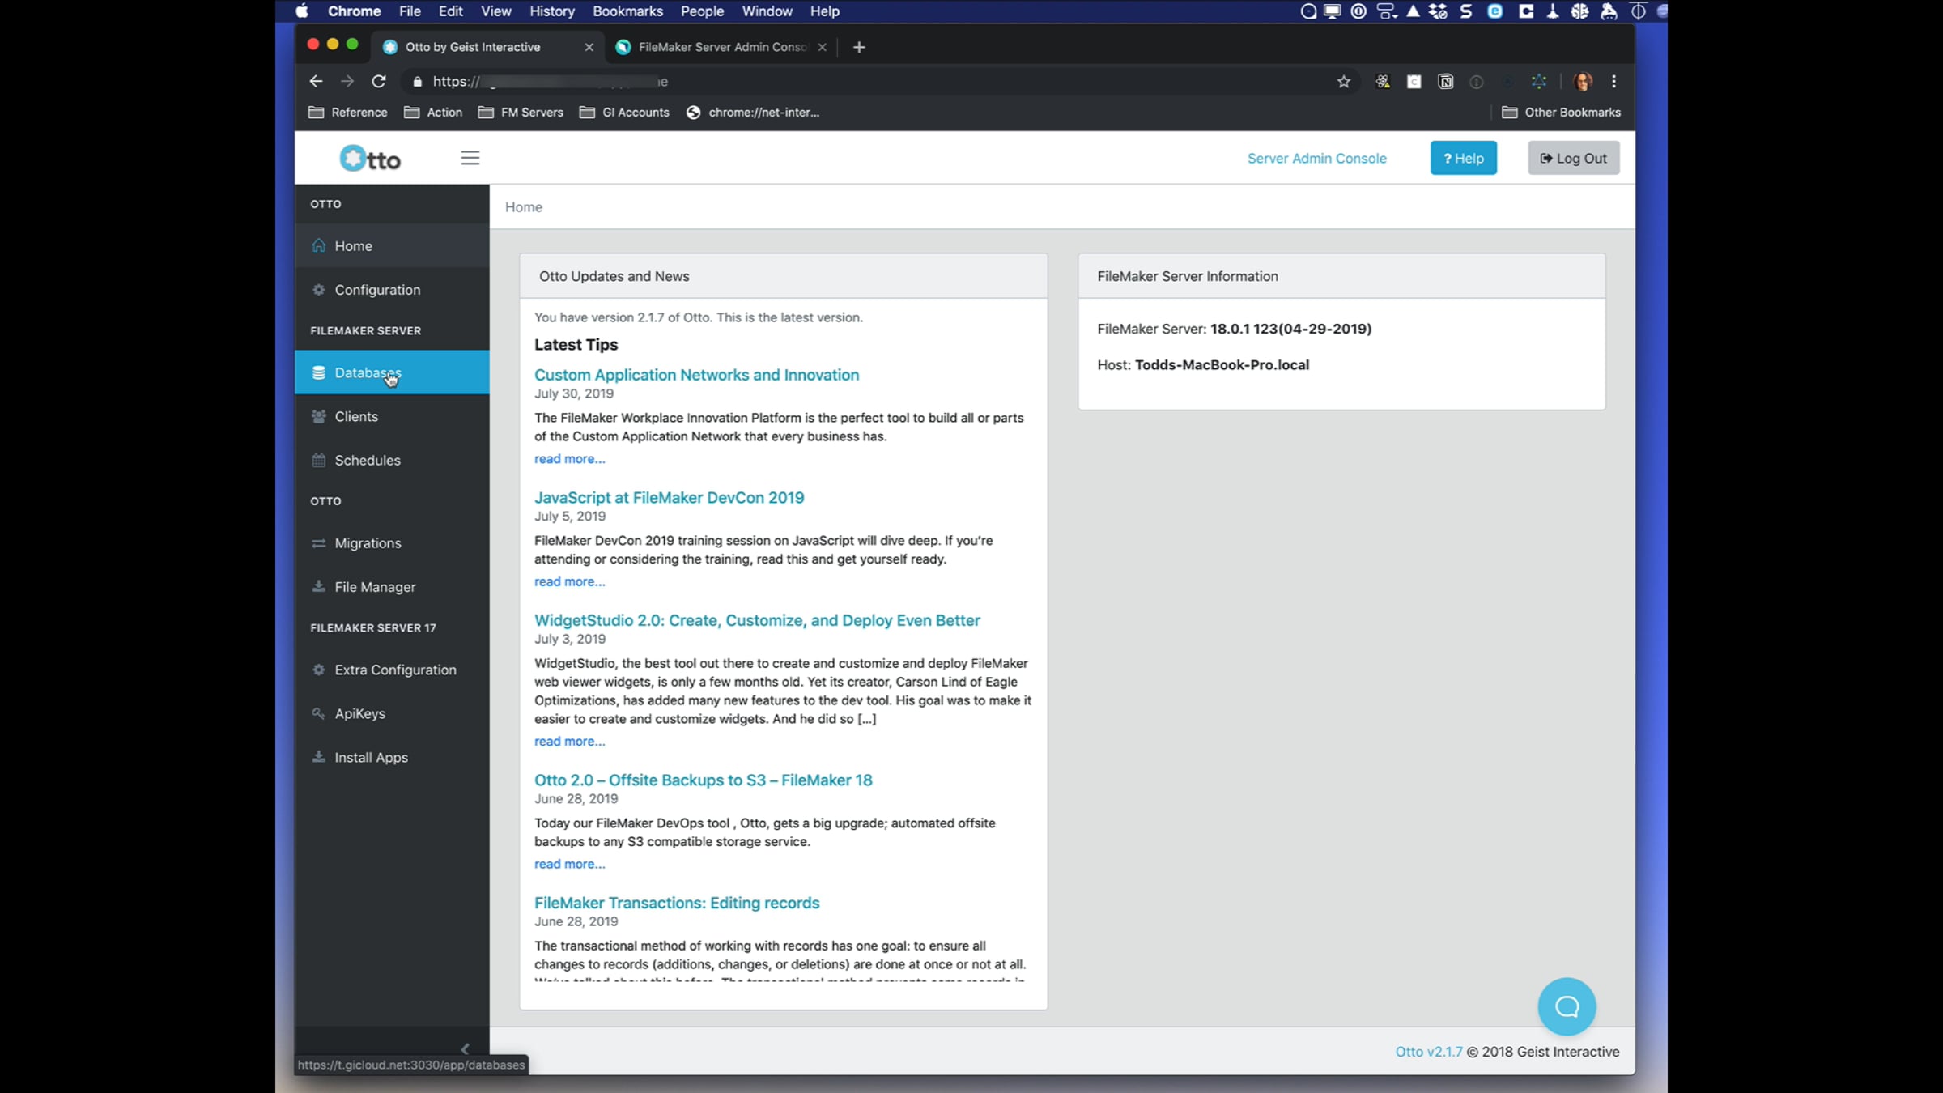Click read more under JavaScript at DevCon
The height and width of the screenshot is (1093, 1943).
(x=569, y=581)
